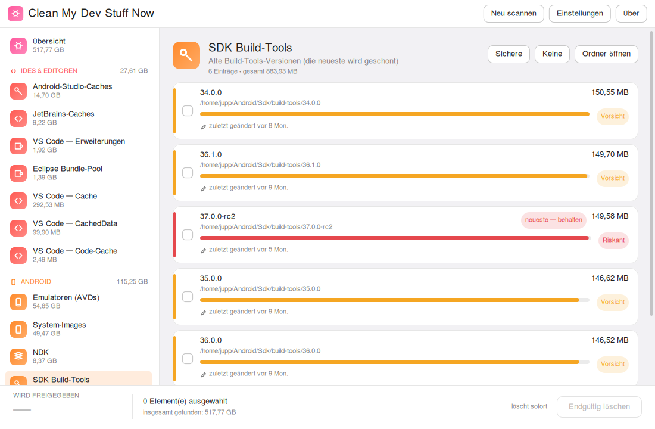Select NDK layers icon
Screen dimensions: 655x429
(18, 357)
